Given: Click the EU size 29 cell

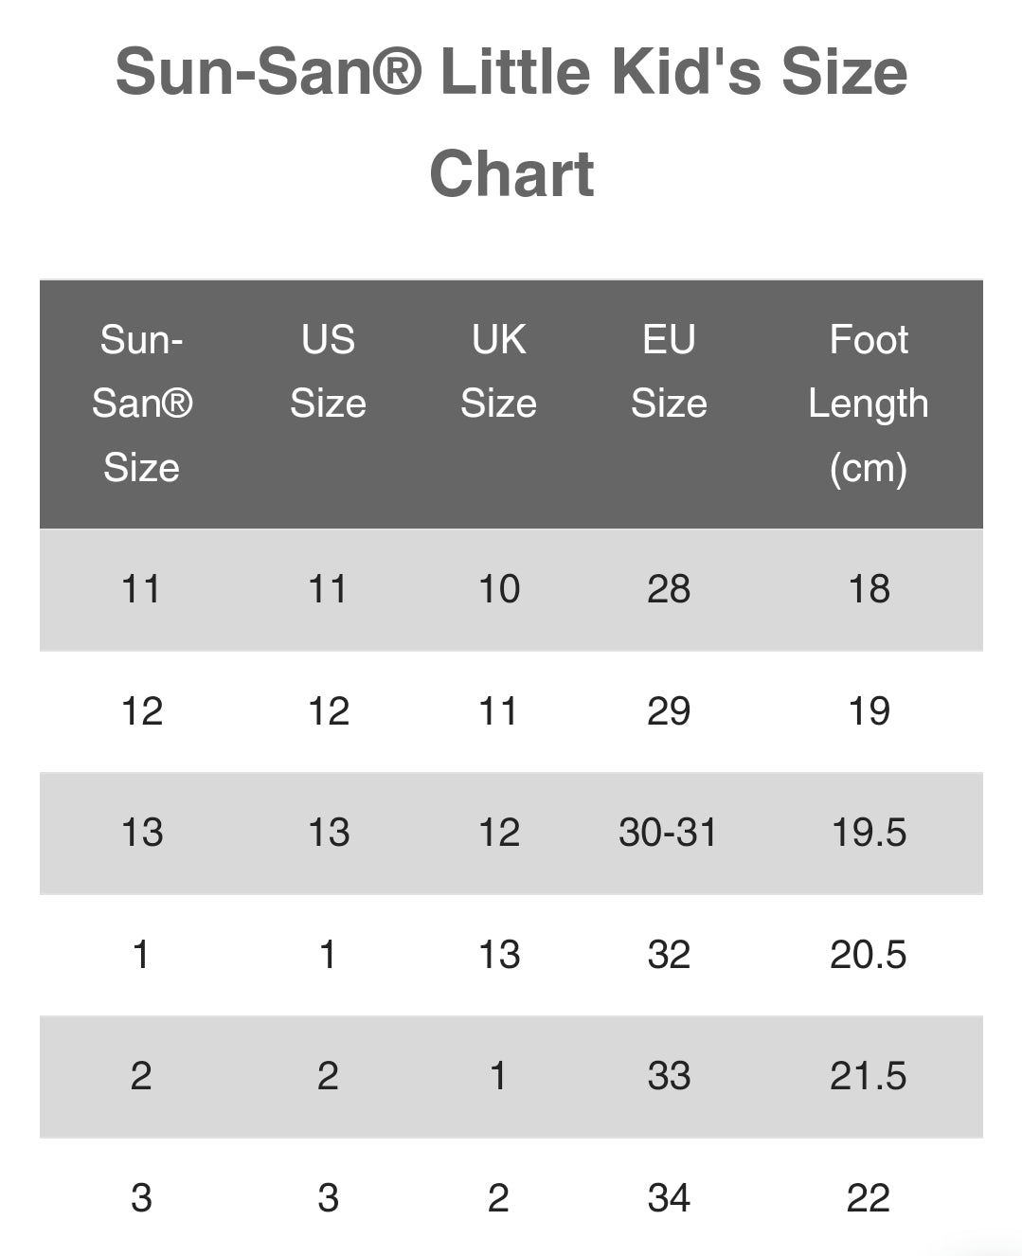Looking at the screenshot, I should click(x=669, y=711).
